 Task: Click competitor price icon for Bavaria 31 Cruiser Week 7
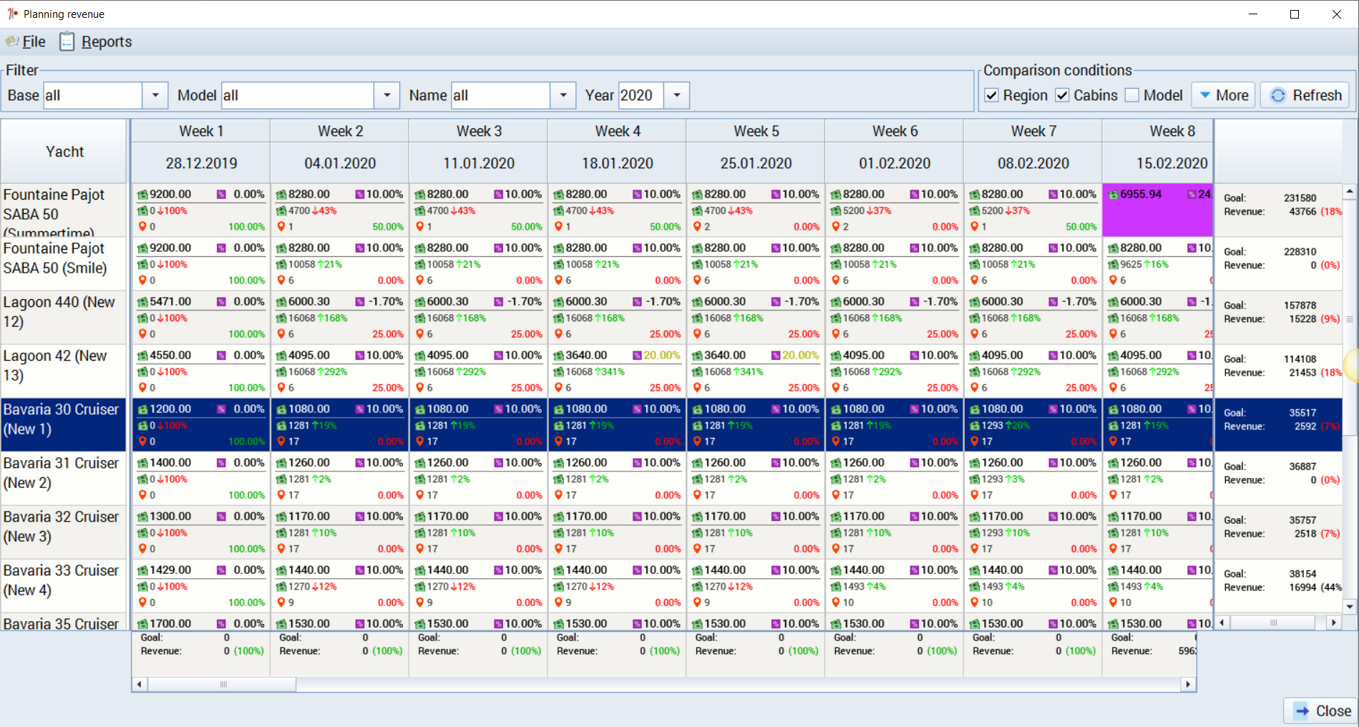tap(974, 479)
